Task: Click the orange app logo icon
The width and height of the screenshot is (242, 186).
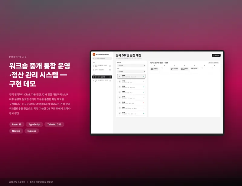Action: [x=94, y=54]
